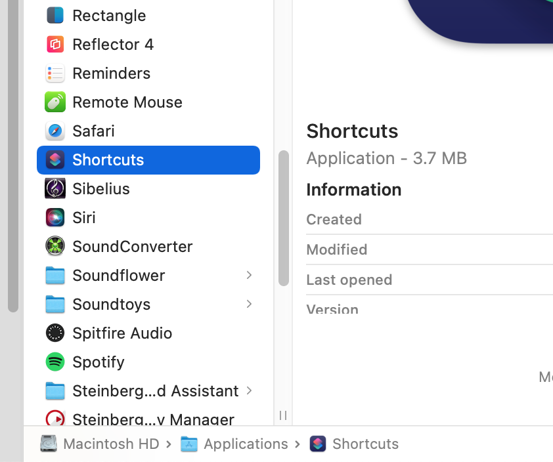553x462 pixels.
Task: Click the Steinberg...d Assistant folder icon
Action: click(x=55, y=391)
